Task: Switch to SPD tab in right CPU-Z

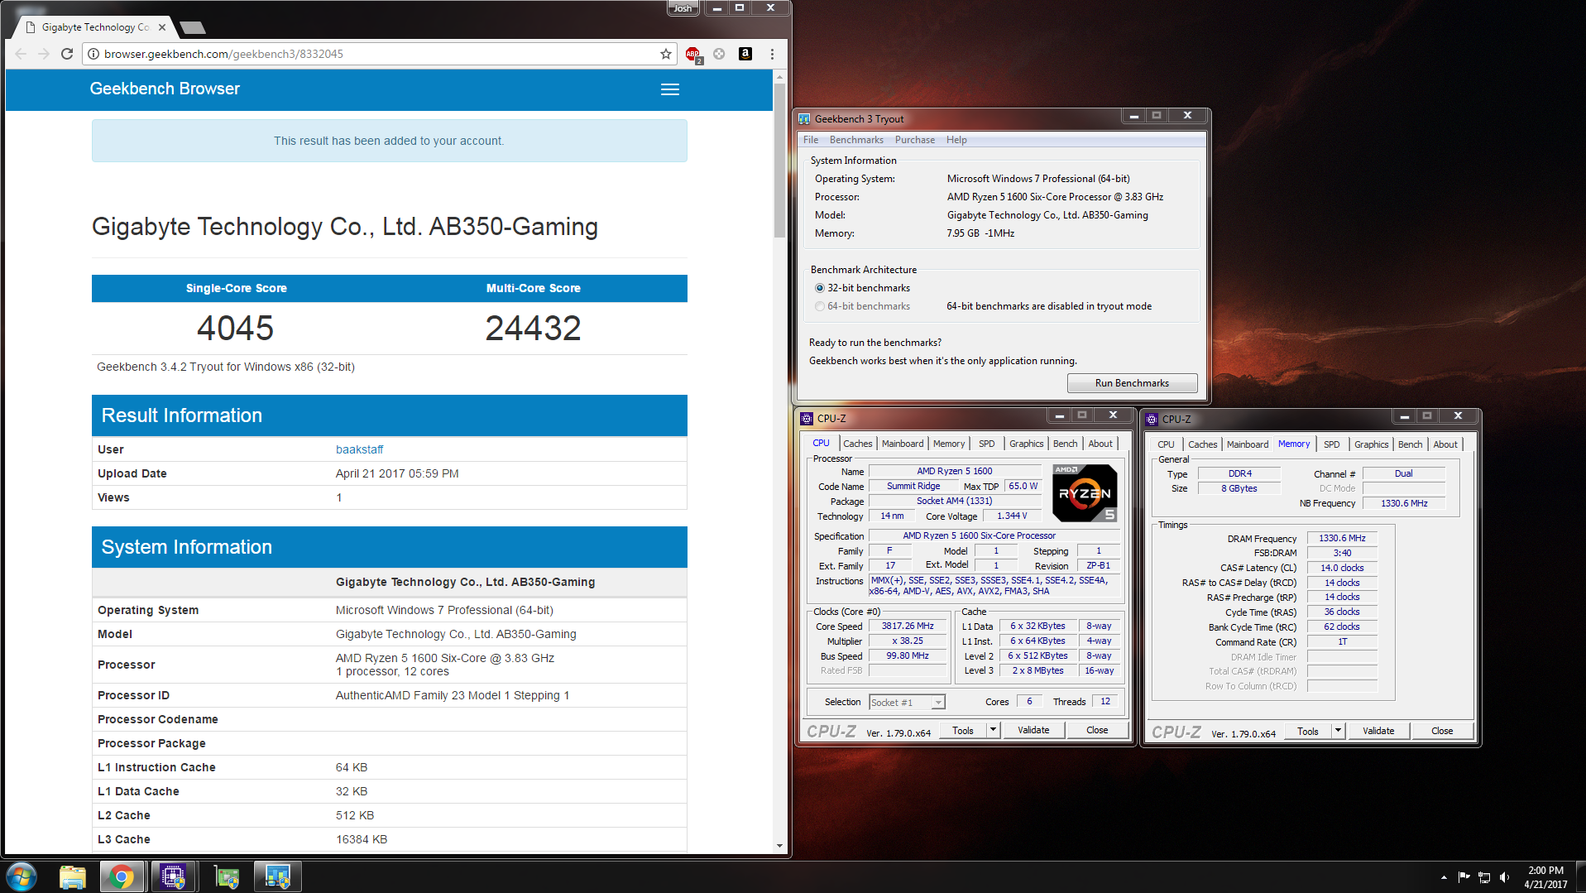Action: (1331, 444)
